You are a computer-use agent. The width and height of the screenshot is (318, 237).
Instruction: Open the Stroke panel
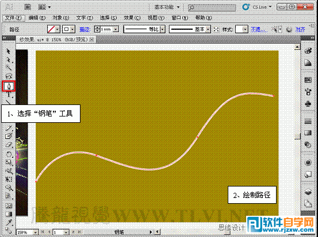click(308, 121)
